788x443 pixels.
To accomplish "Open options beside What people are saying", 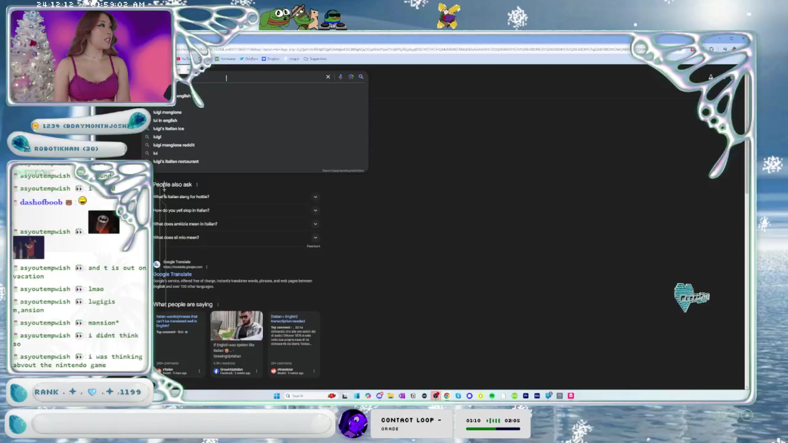I will [218, 304].
